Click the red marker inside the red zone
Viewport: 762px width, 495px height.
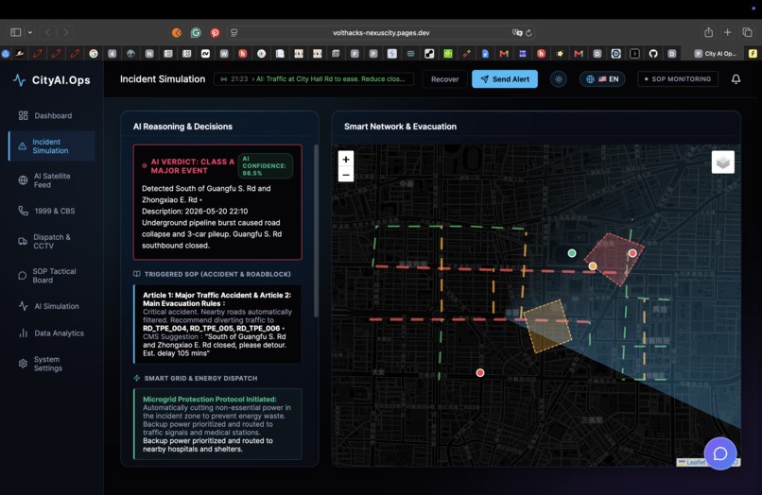(632, 253)
